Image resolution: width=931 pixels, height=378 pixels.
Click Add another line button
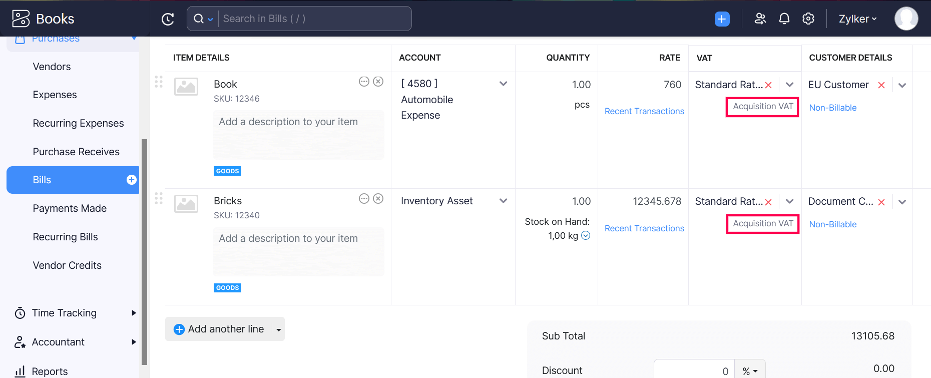pyautogui.click(x=219, y=329)
